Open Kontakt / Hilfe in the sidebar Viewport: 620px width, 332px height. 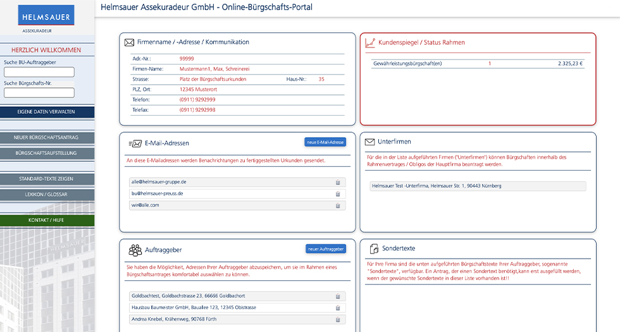pos(47,220)
